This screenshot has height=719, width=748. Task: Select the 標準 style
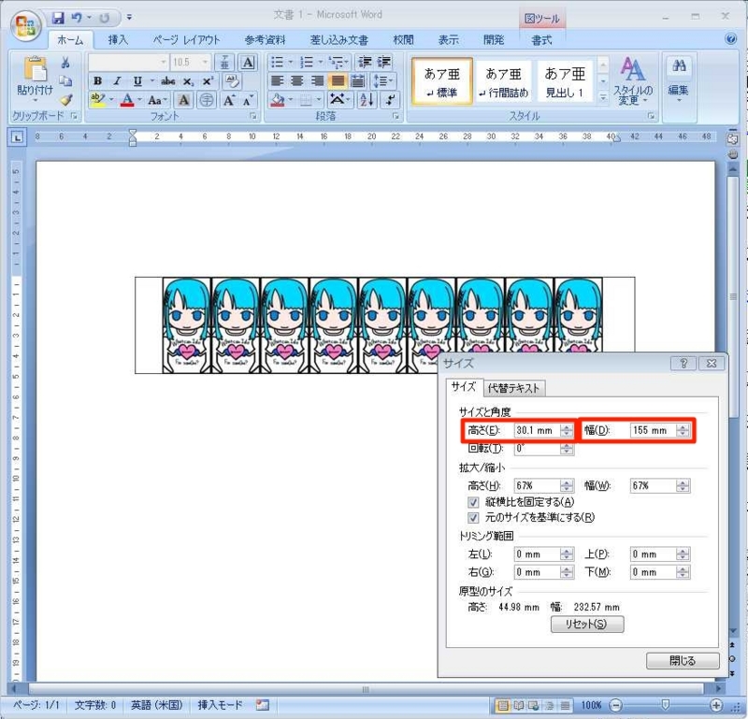[442, 81]
